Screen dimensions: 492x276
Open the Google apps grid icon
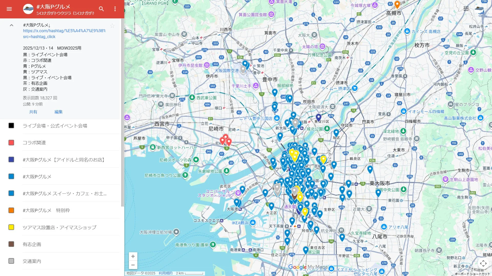[x=466, y=9]
